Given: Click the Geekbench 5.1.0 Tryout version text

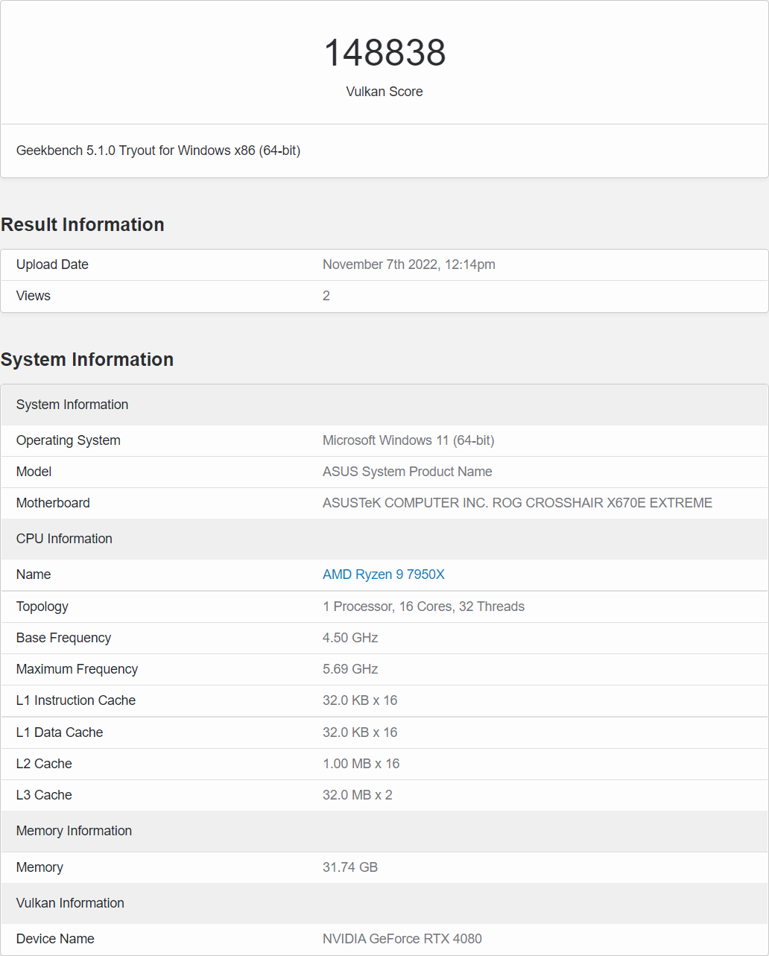Looking at the screenshot, I should [x=158, y=151].
